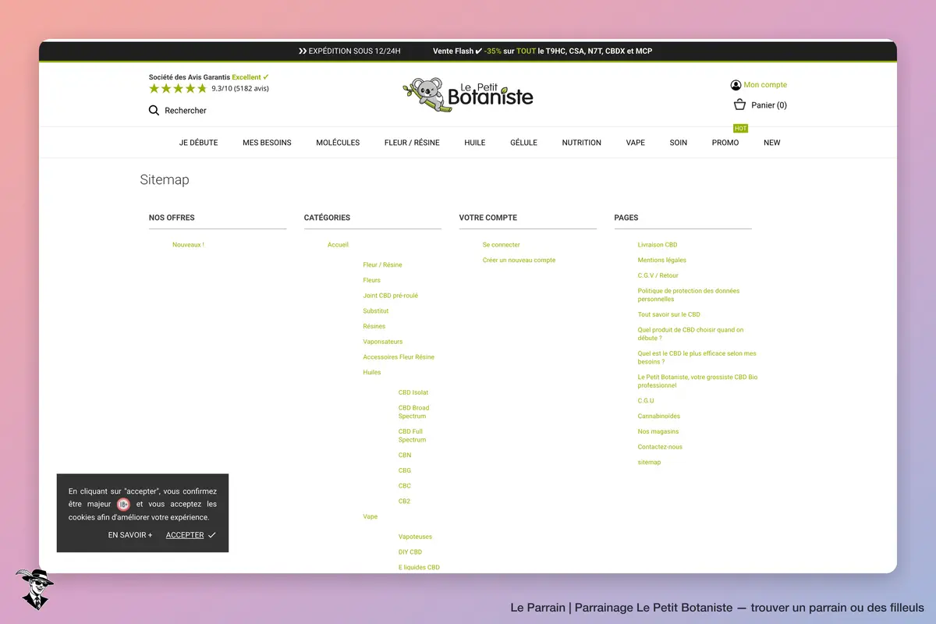Open the C.G.V / Retour link

click(658, 275)
